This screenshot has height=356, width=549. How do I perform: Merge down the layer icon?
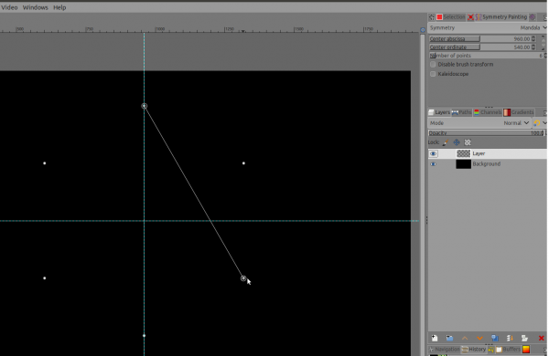coord(510,338)
